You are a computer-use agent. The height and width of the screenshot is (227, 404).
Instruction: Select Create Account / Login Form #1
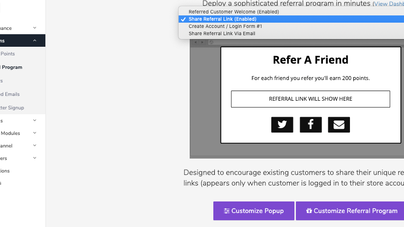[x=225, y=26]
